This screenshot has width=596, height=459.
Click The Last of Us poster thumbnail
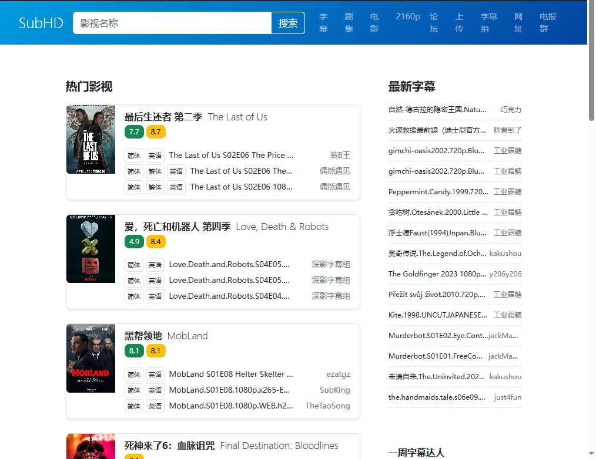91,139
